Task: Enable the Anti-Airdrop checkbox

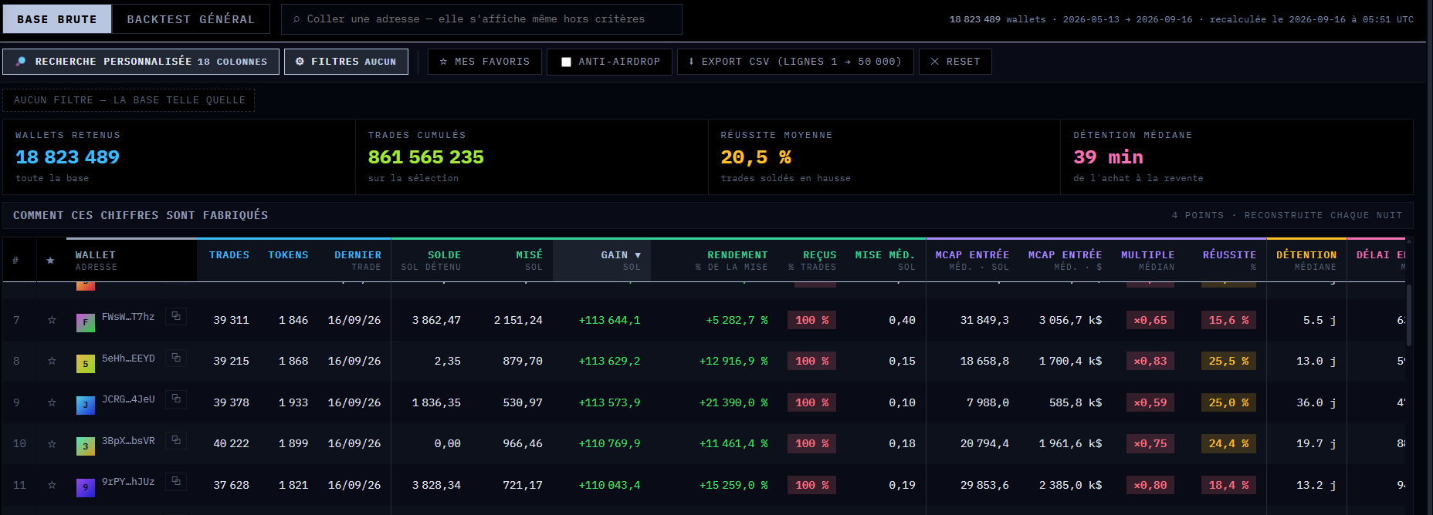Action: tap(566, 62)
